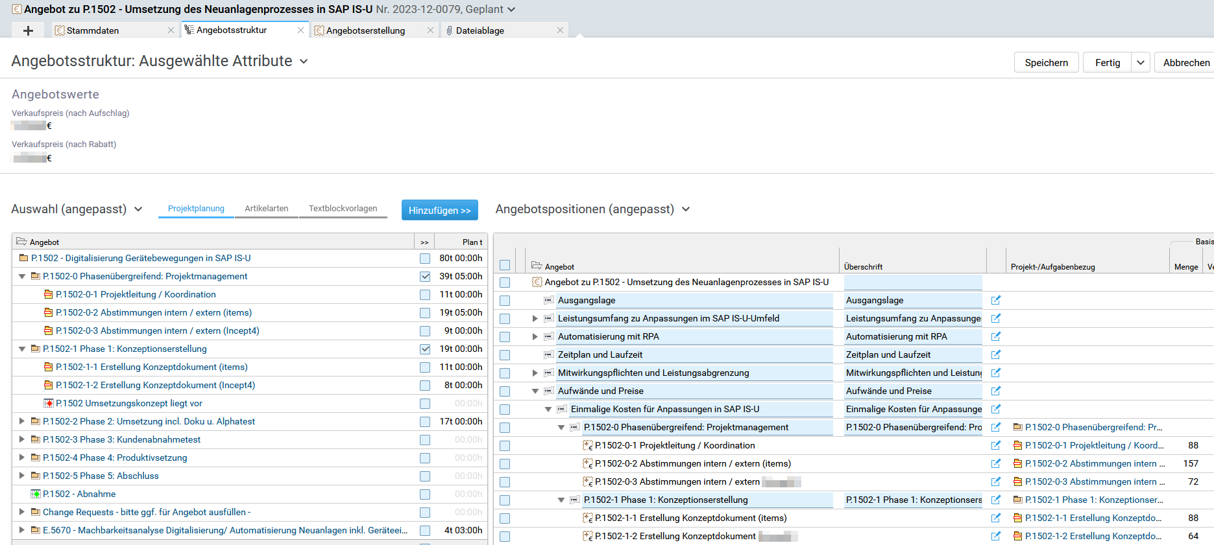
Task: Click the Fertig button
Action: [x=1108, y=62]
